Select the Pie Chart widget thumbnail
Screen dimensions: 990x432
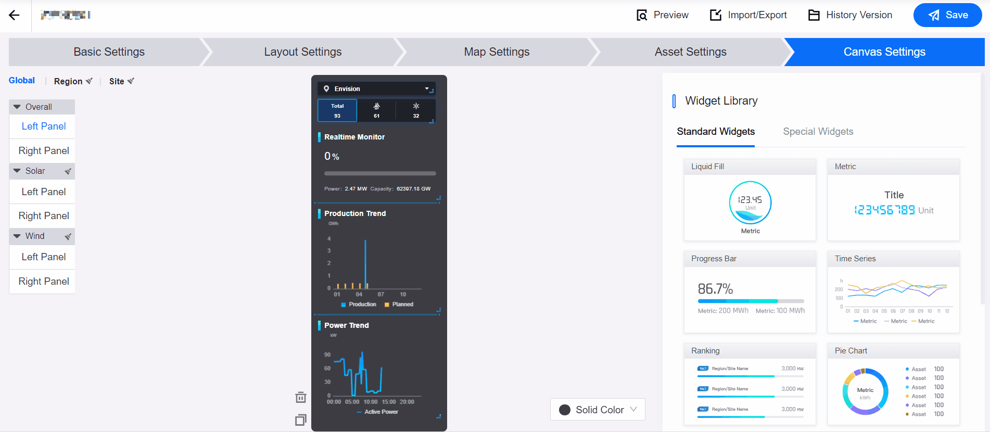coord(893,390)
